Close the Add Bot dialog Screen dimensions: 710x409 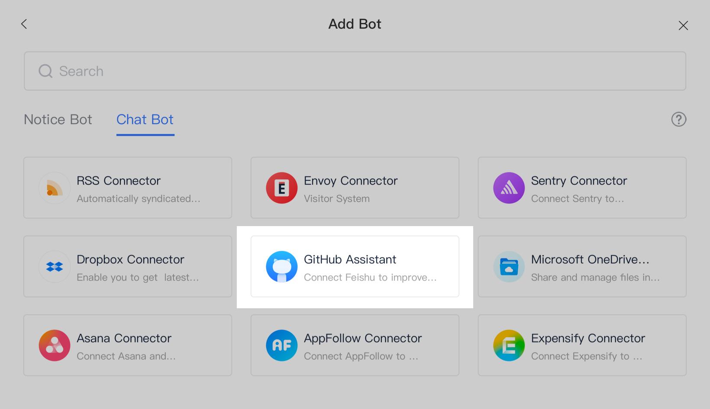point(683,26)
